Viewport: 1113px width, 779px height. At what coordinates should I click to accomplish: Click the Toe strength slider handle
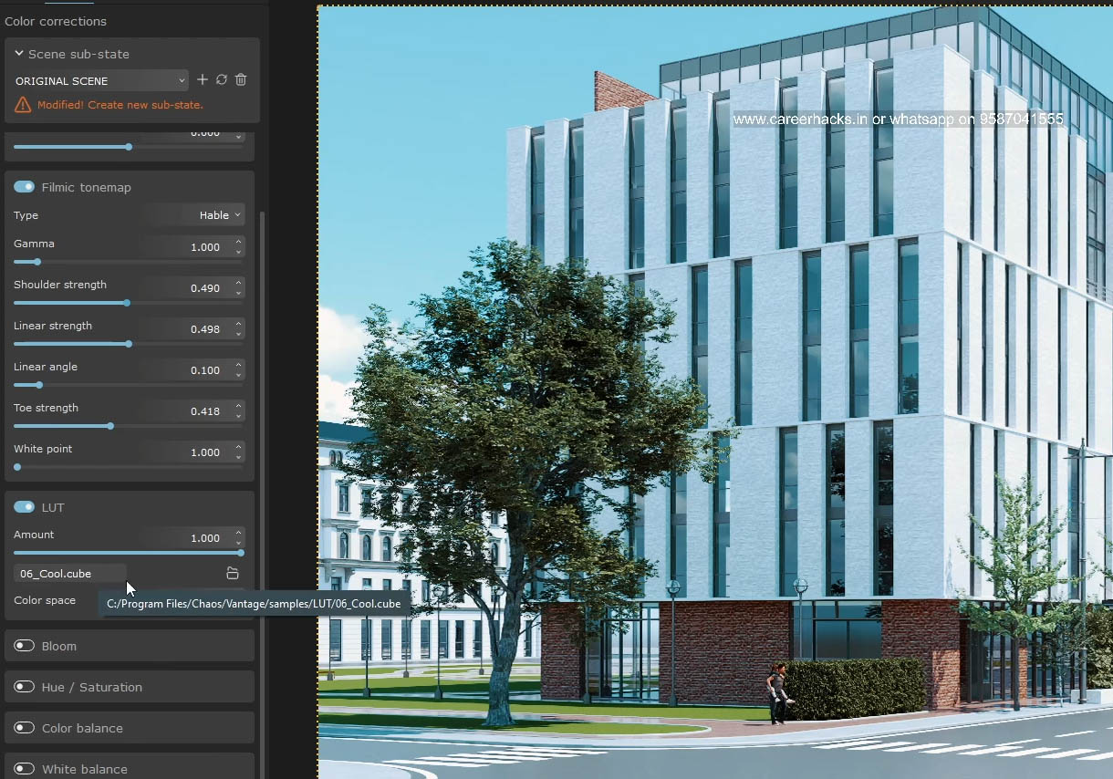point(110,426)
